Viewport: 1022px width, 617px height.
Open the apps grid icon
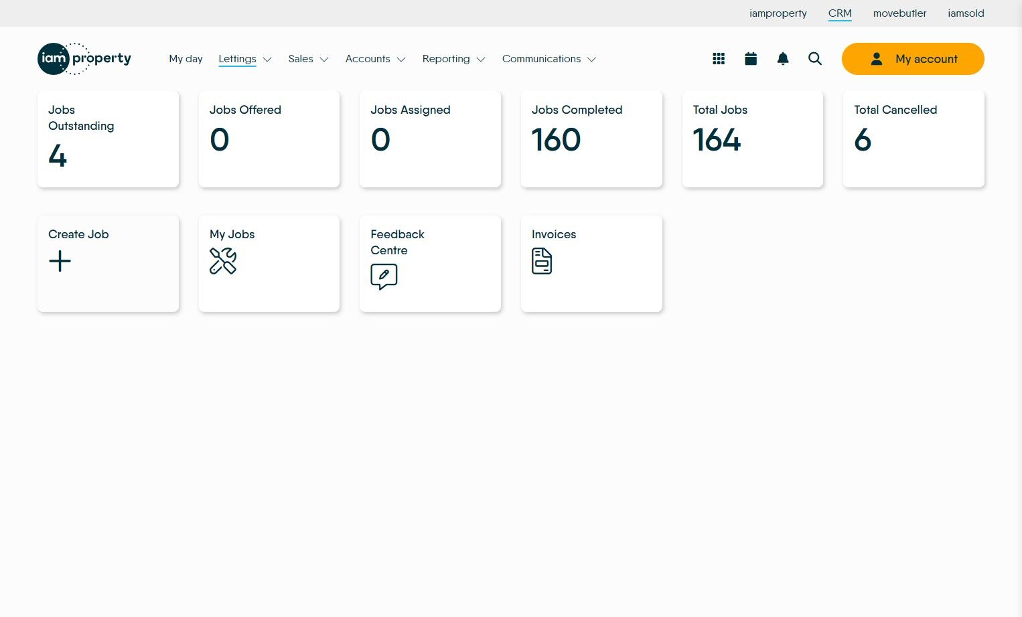click(x=719, y=59)
